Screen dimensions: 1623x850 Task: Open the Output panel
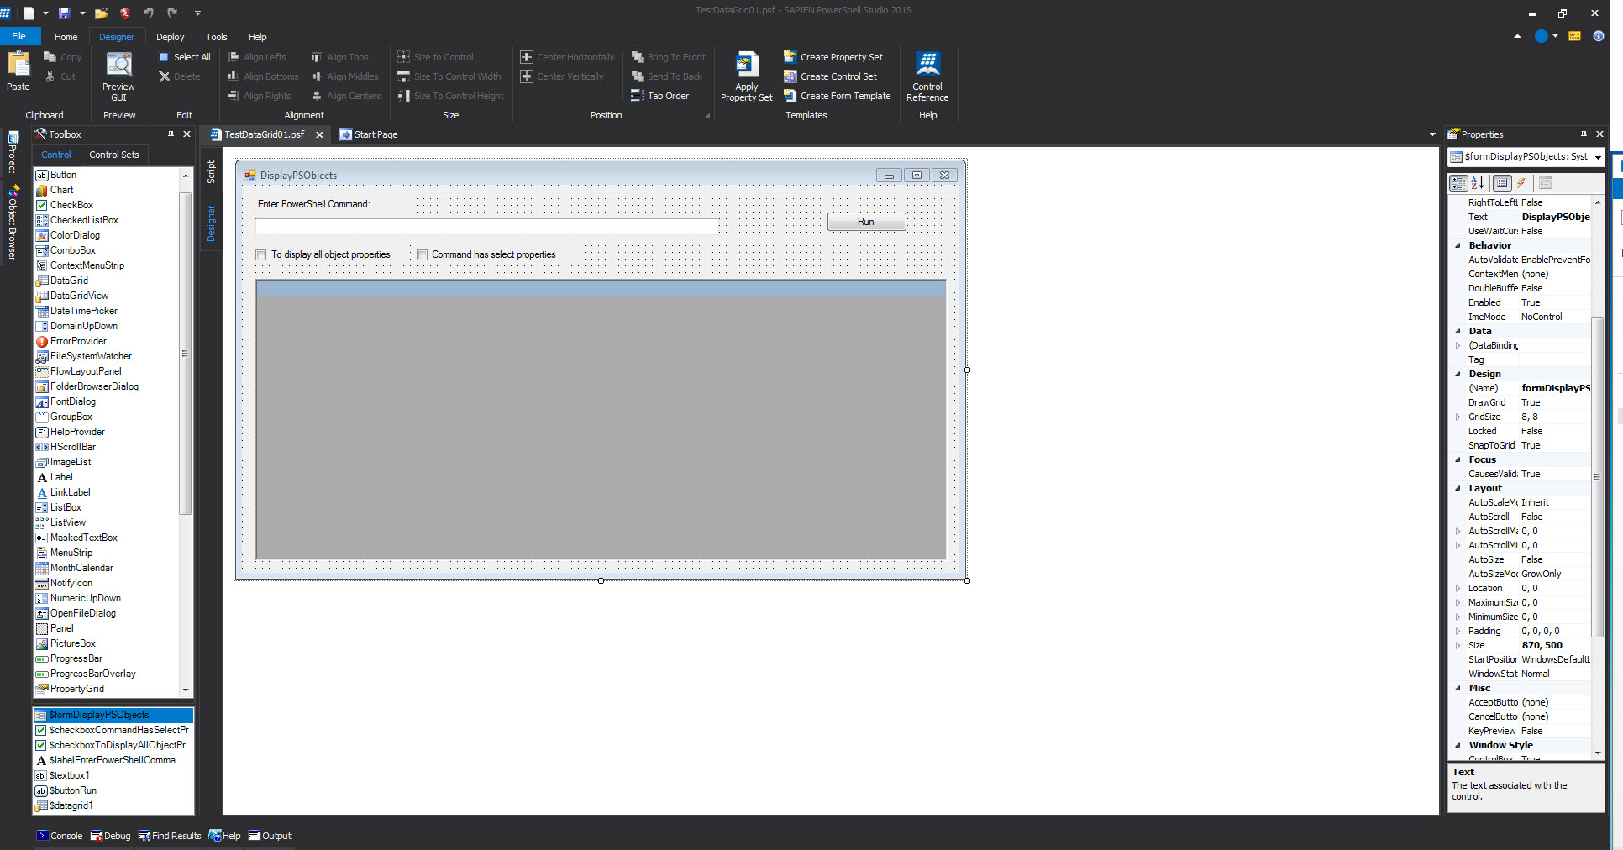270,836
